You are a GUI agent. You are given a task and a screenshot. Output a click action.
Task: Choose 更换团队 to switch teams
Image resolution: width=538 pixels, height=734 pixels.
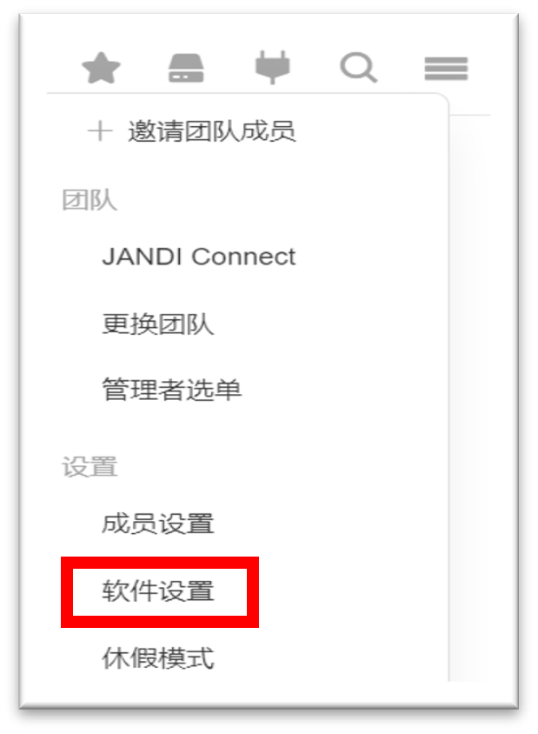pos(157,324)
